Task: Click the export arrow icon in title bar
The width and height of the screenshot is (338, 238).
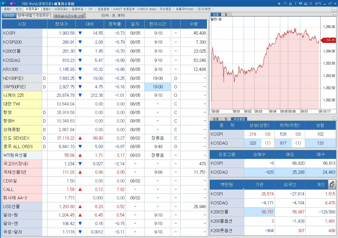Action: coord(285,4)
